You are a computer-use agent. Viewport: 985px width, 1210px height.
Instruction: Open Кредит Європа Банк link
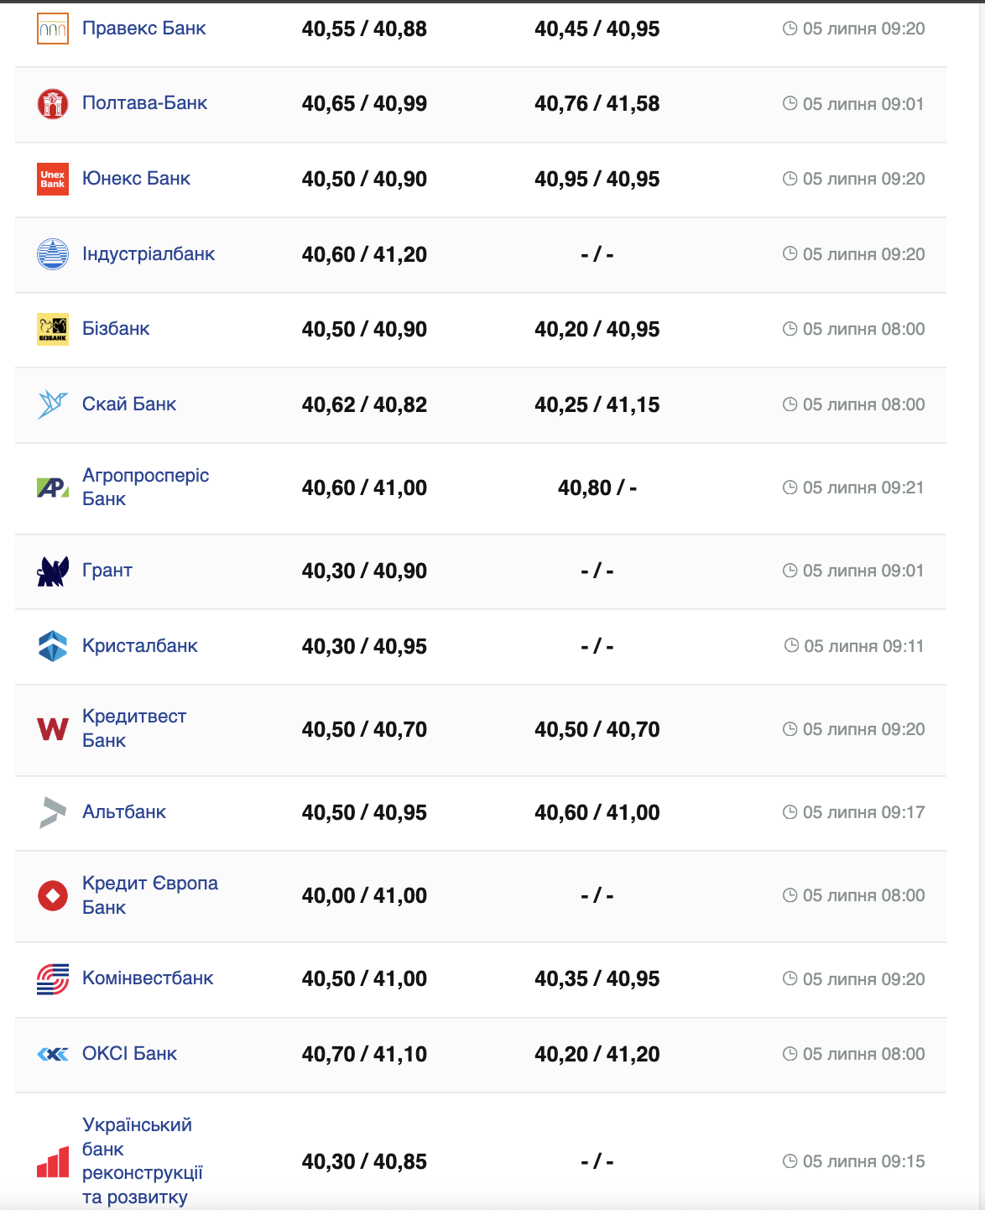click(x=149, y=894)
